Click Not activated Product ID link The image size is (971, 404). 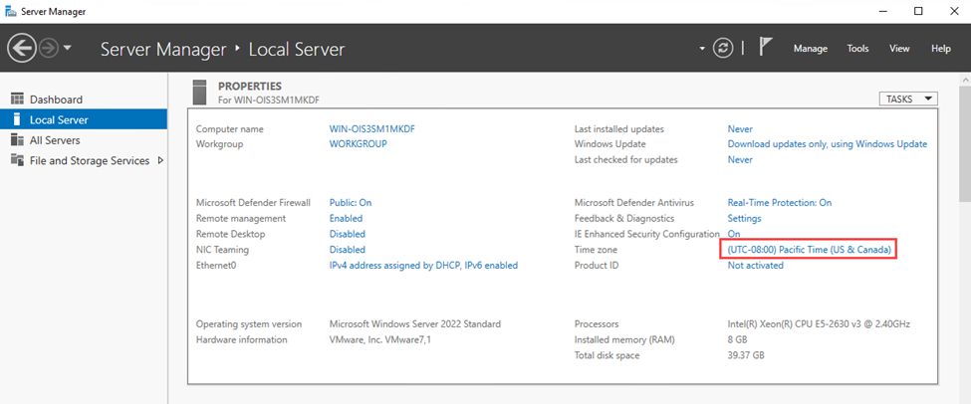point(756,266)
